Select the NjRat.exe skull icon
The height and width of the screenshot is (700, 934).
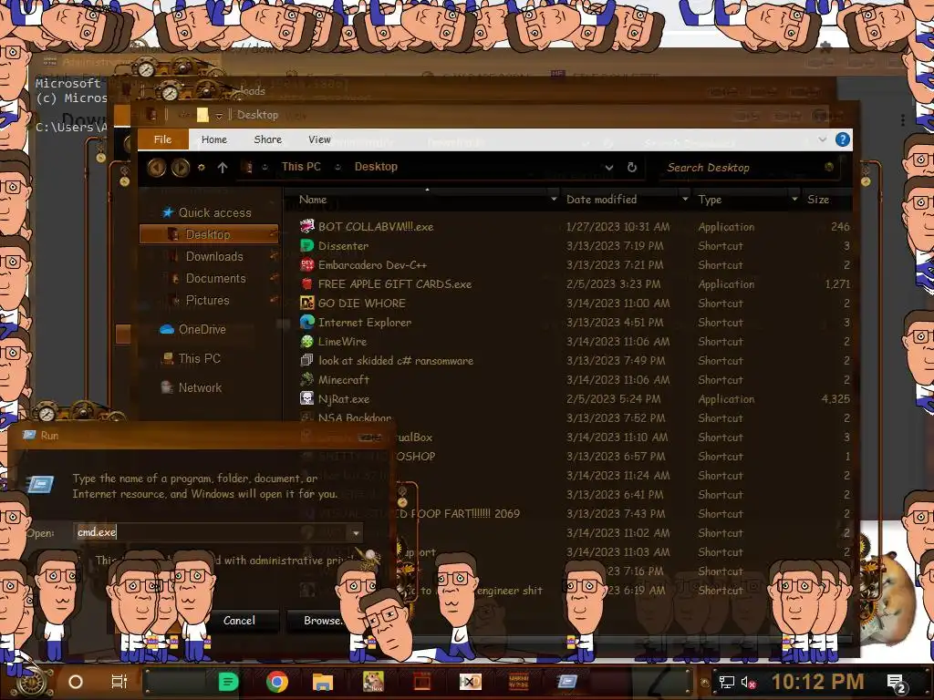click(x=306, y=398)
